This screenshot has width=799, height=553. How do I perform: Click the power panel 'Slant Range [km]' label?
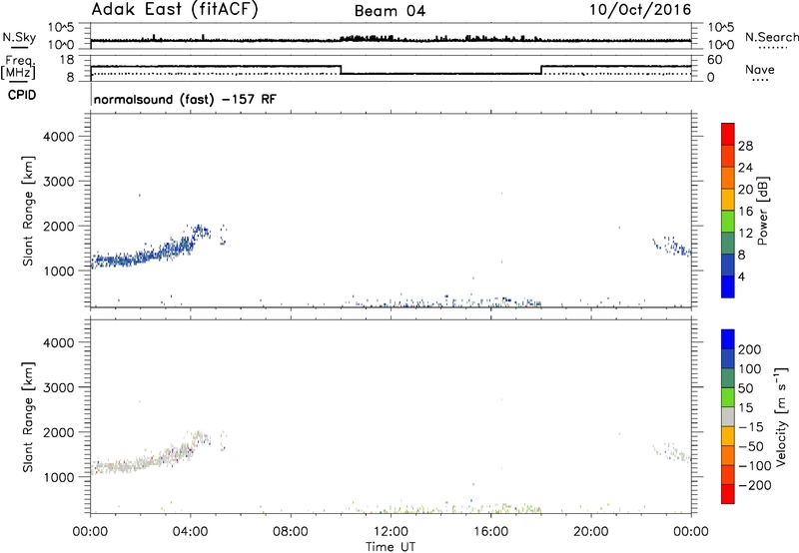28,211
